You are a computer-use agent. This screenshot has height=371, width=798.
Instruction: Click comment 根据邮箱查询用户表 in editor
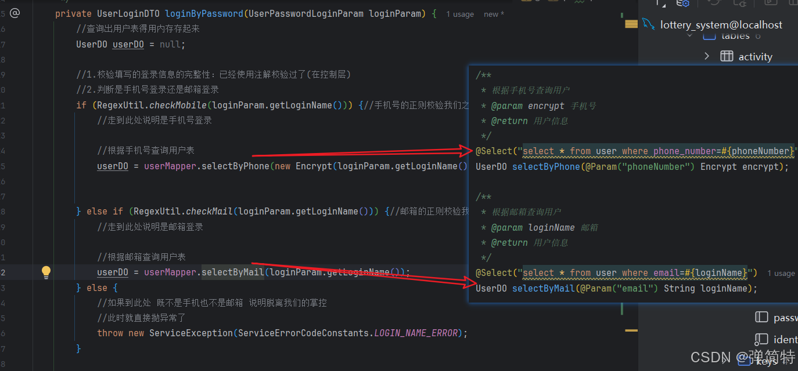pyautogui.click(x=141, y=257)
